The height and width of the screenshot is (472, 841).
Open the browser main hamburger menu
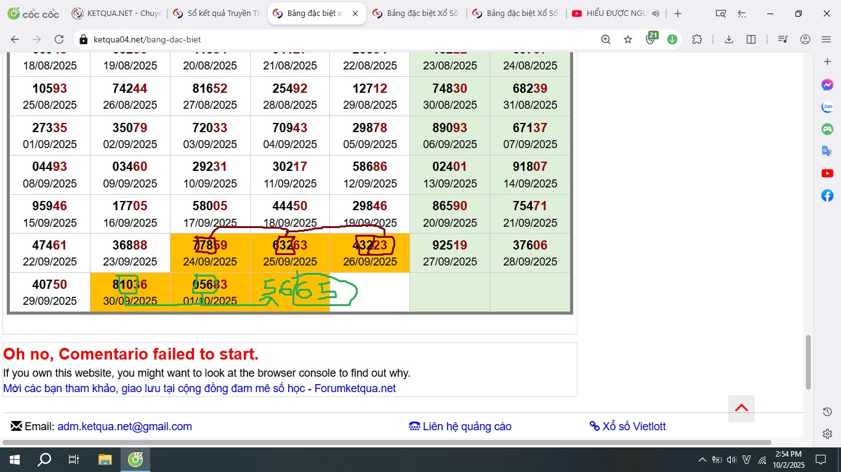[827, 39]
